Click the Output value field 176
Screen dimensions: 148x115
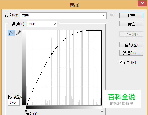(14, 102)
